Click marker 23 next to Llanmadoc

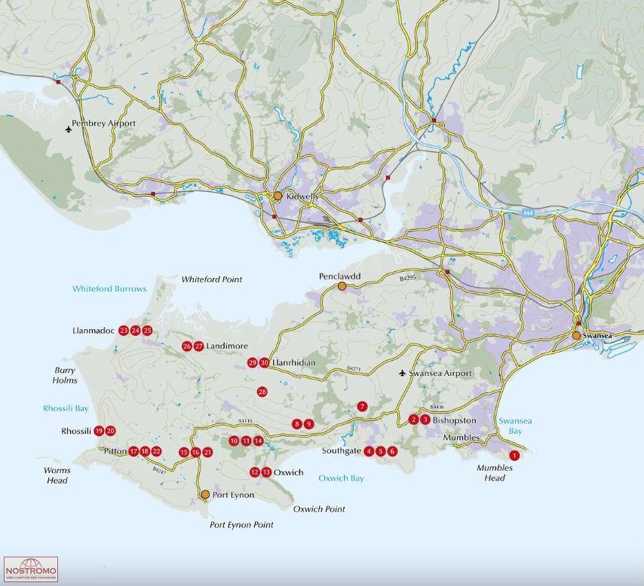[124, 331]
